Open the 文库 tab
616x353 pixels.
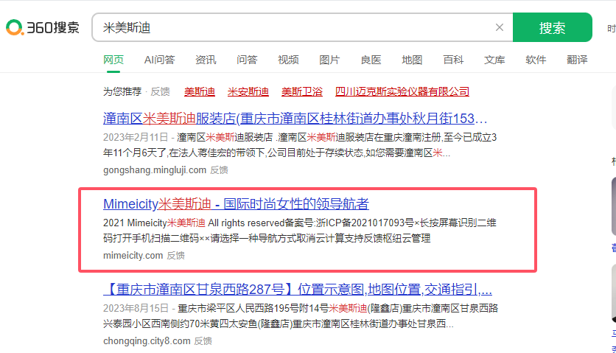(494, 60)
